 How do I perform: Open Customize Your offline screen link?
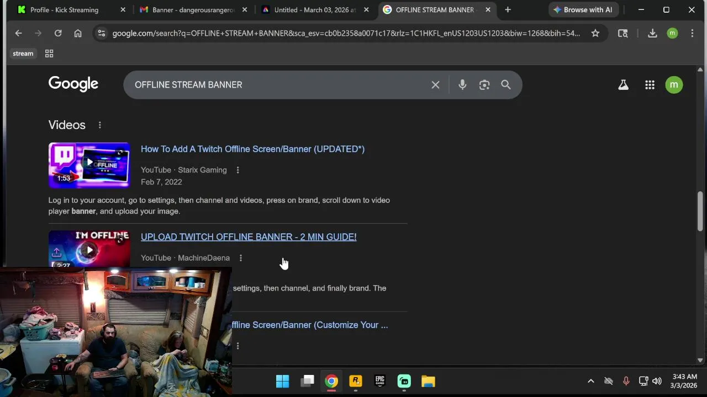[x=310, y=325]
